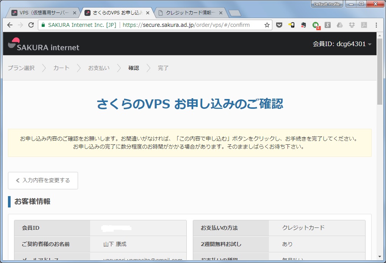Go to the カート step
The image size is (386, 263).
(x=61, y=68)
